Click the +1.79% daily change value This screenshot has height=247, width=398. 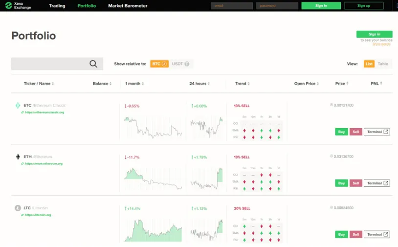[199, 157]
